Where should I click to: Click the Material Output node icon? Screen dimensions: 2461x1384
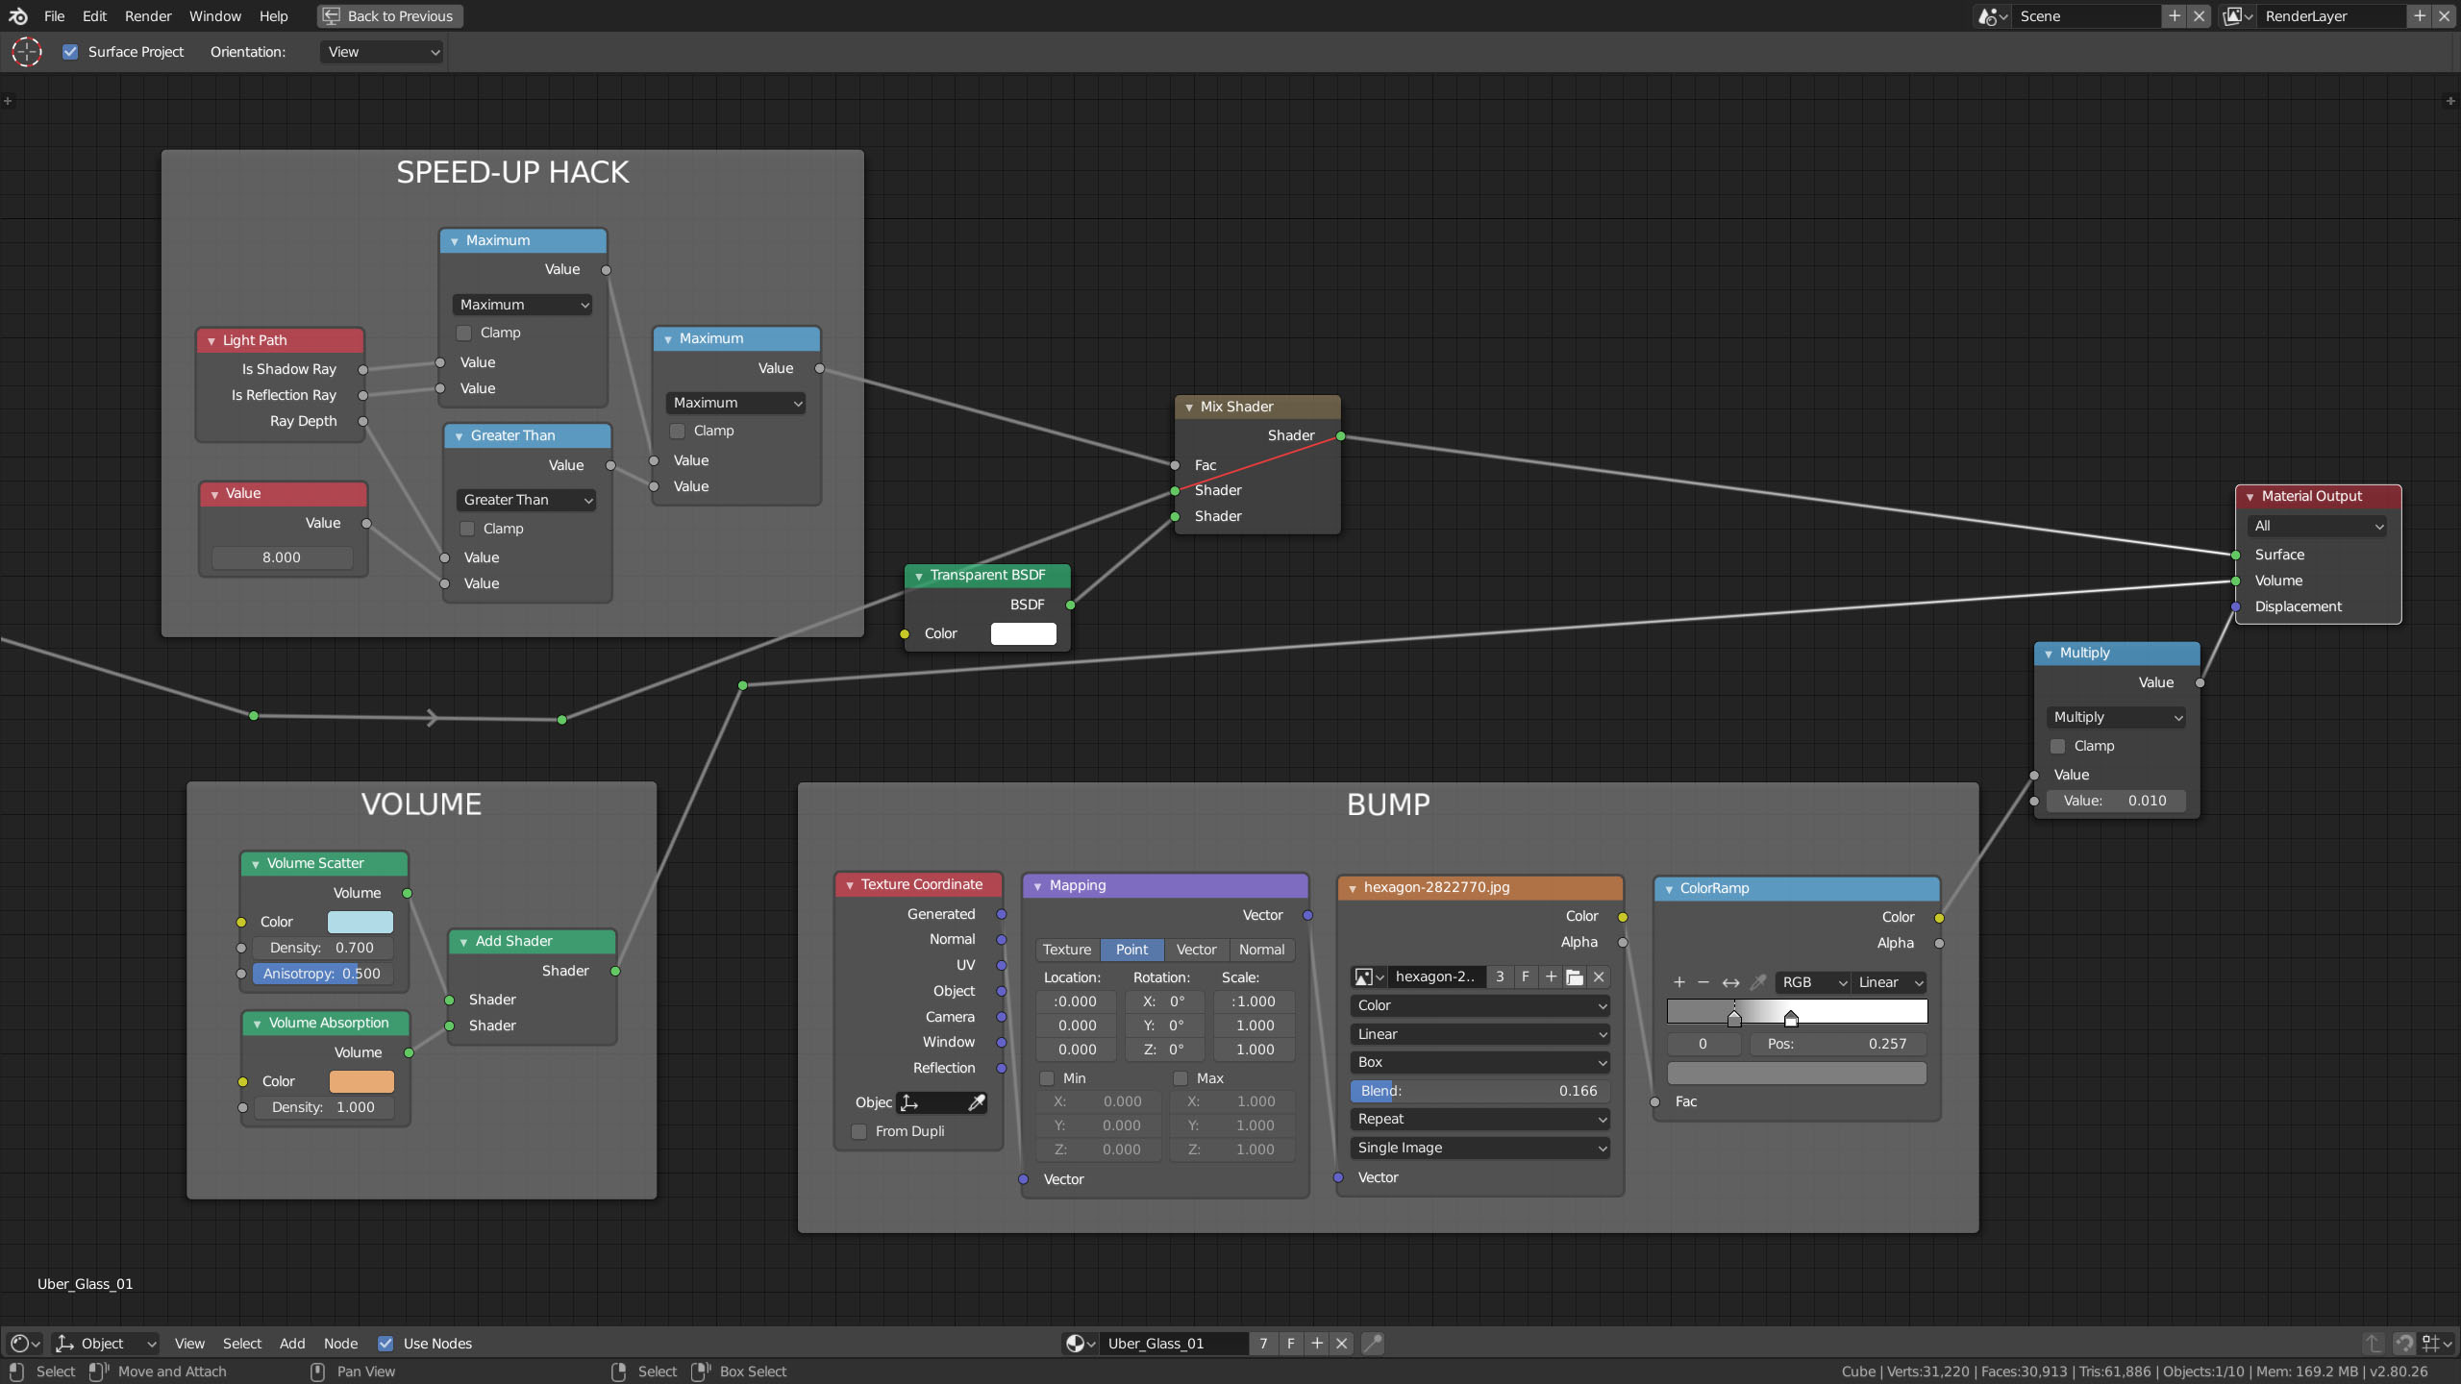tap(2251, 495)
